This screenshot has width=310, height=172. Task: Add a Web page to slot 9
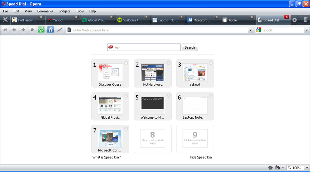pyautogui.click(x=195, y=138)
